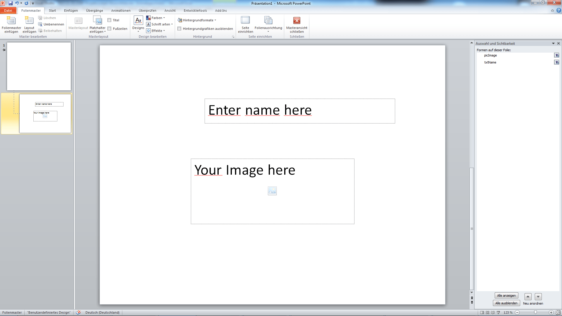Switch to the Animationen tab
This screenshot has width=562, height=316.
tap(121, 11)
